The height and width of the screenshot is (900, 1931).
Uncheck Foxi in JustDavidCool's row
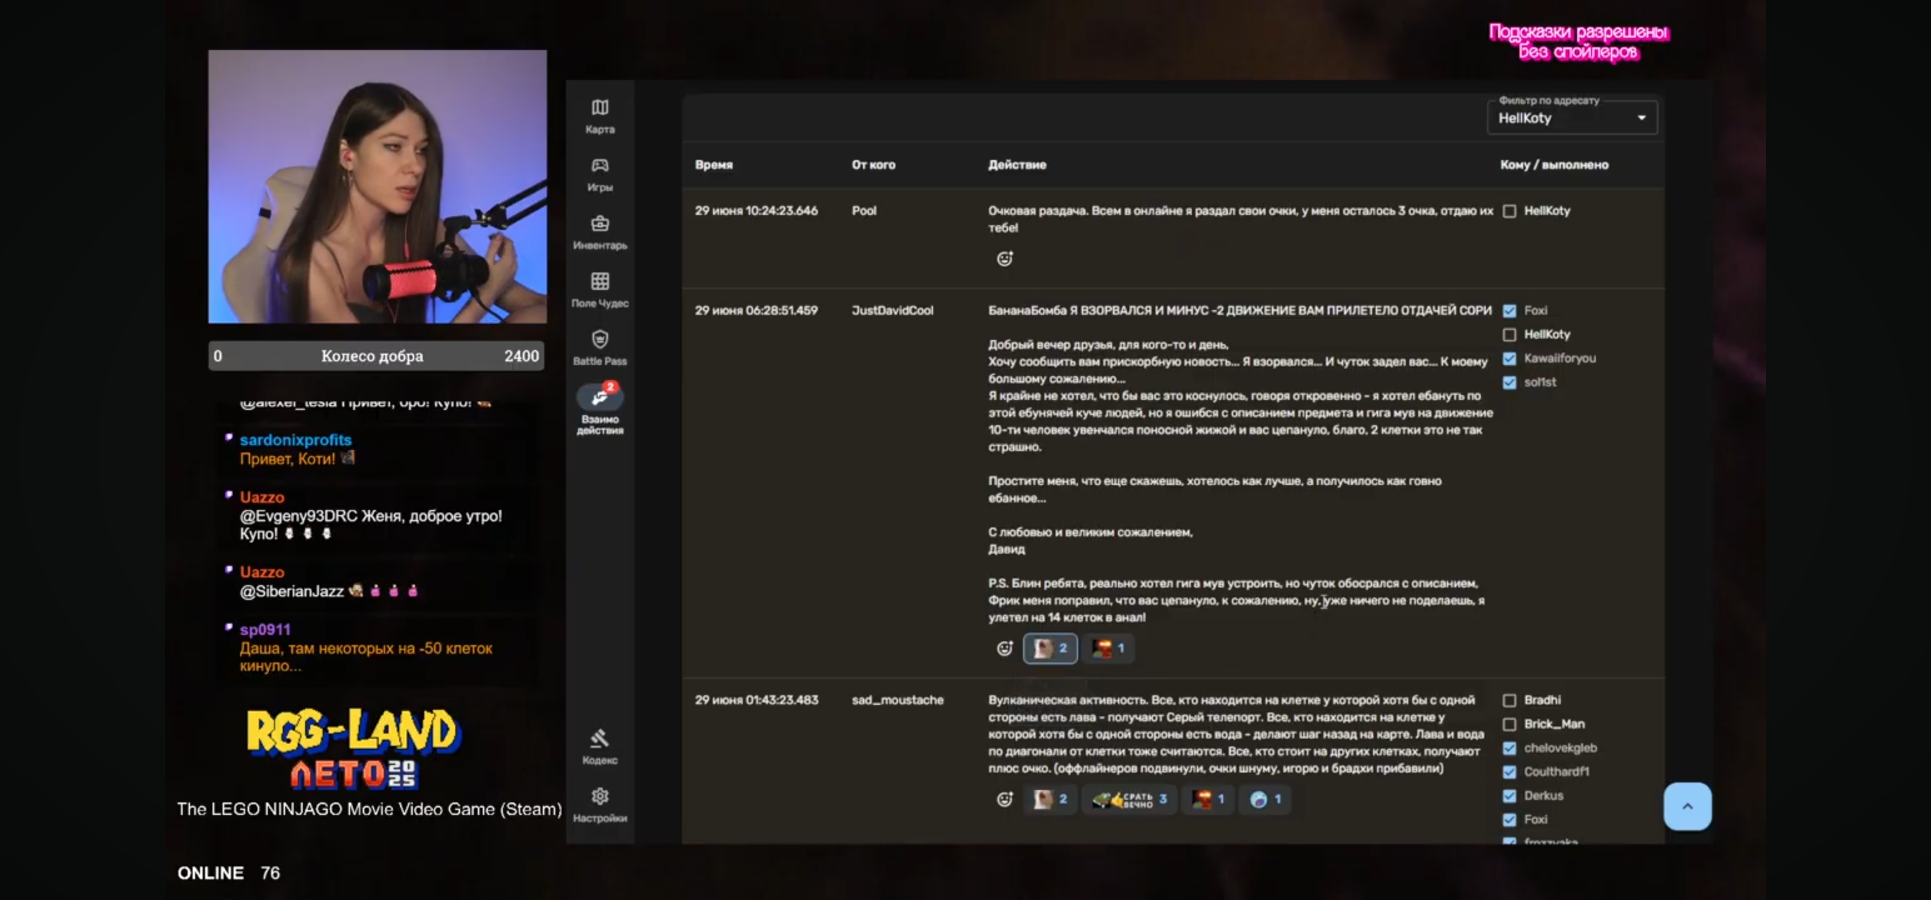click(1509, 311)
